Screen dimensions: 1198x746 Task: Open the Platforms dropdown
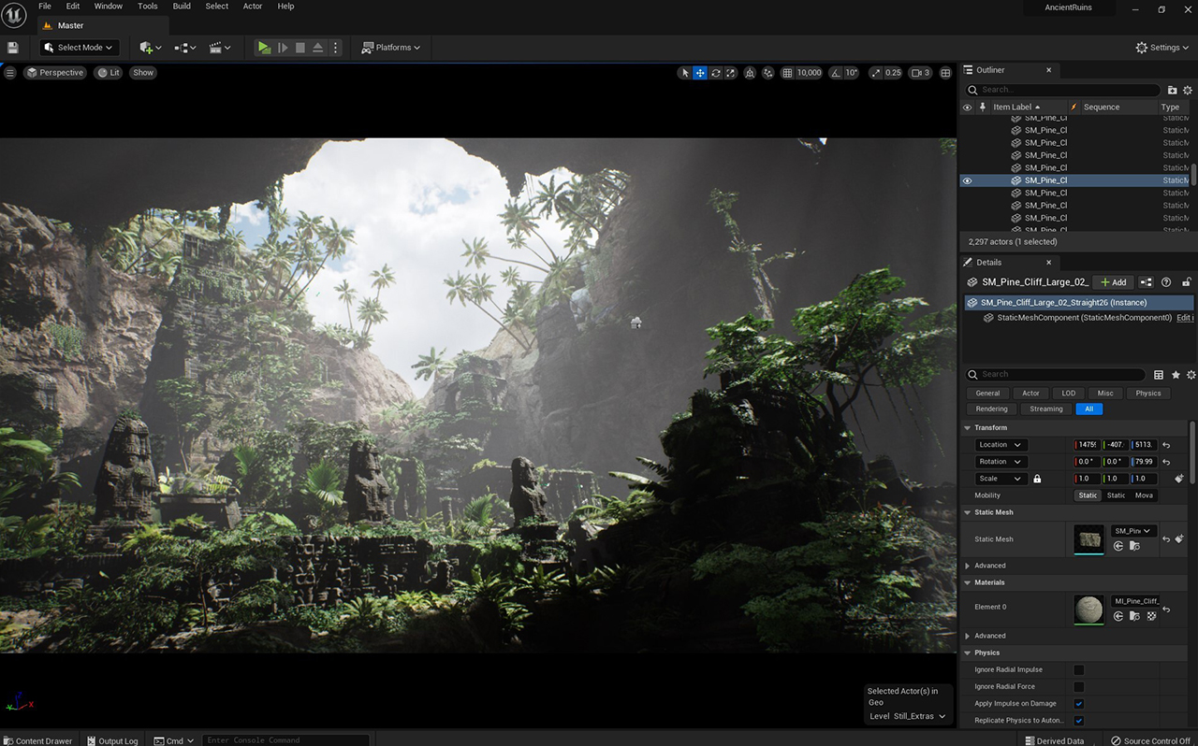391,48
